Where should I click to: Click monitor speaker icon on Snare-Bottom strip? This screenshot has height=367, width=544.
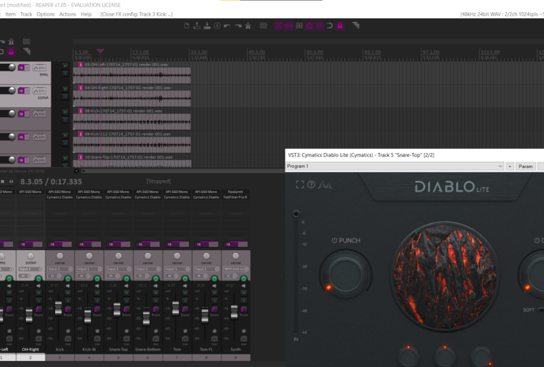(x=156, y=285)
